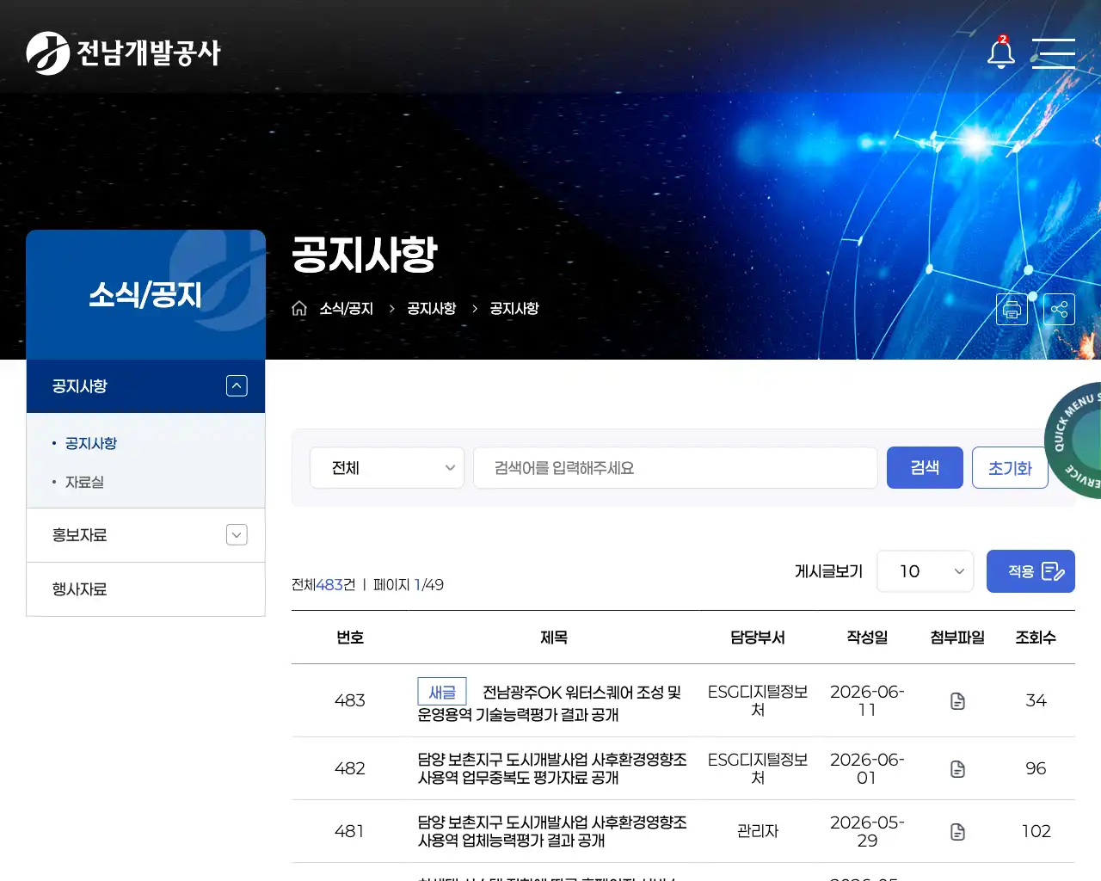This screenshot has width=1101, height=881.
Task: Click the 조회수 column header
Action: pyautogui.click(x=1036, y=638)
